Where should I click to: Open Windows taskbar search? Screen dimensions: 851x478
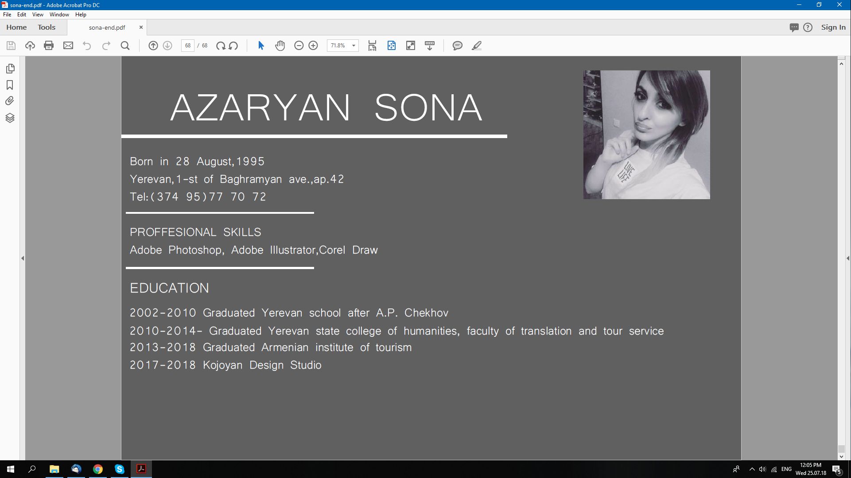(32, 469)
